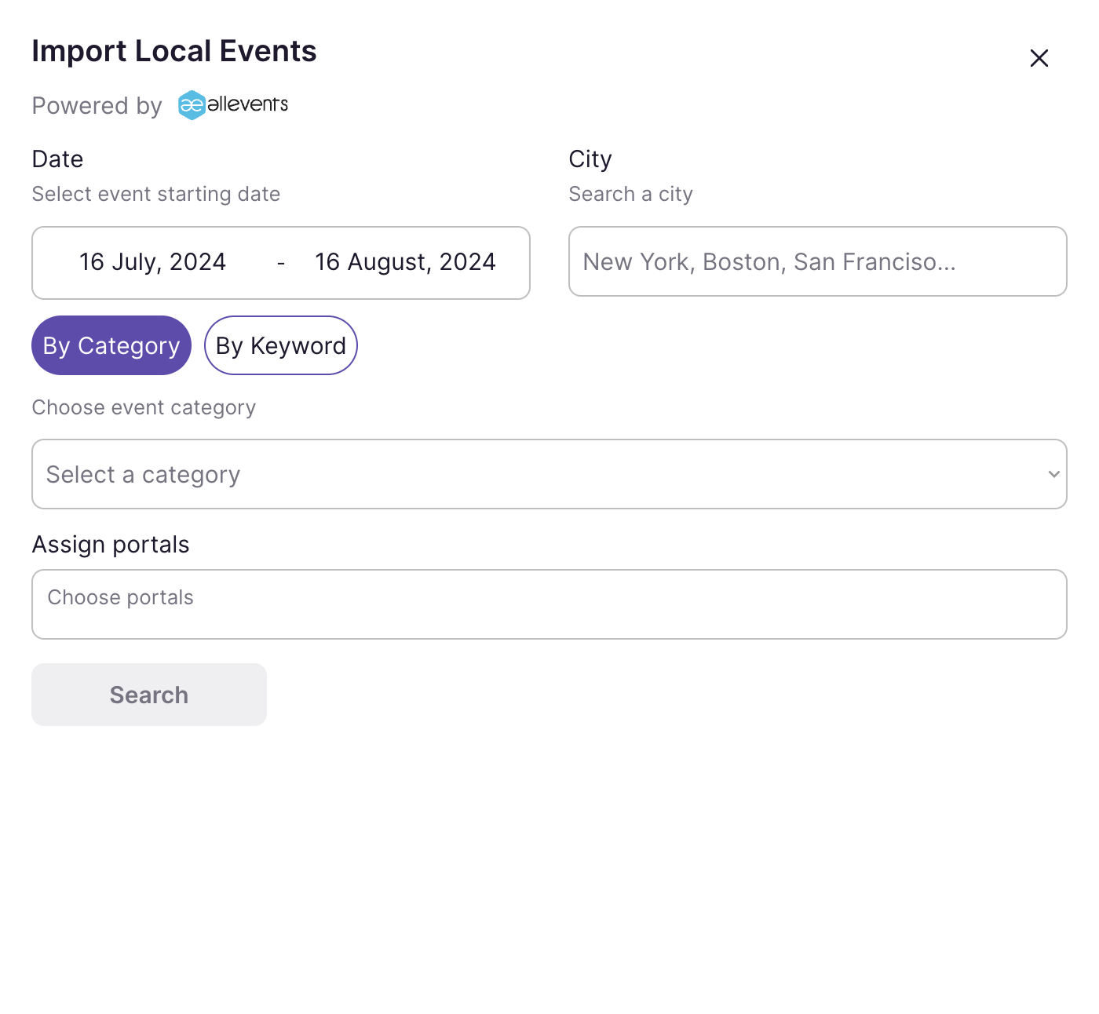Click the blue allevents hexagon logo

pos(192,105)
